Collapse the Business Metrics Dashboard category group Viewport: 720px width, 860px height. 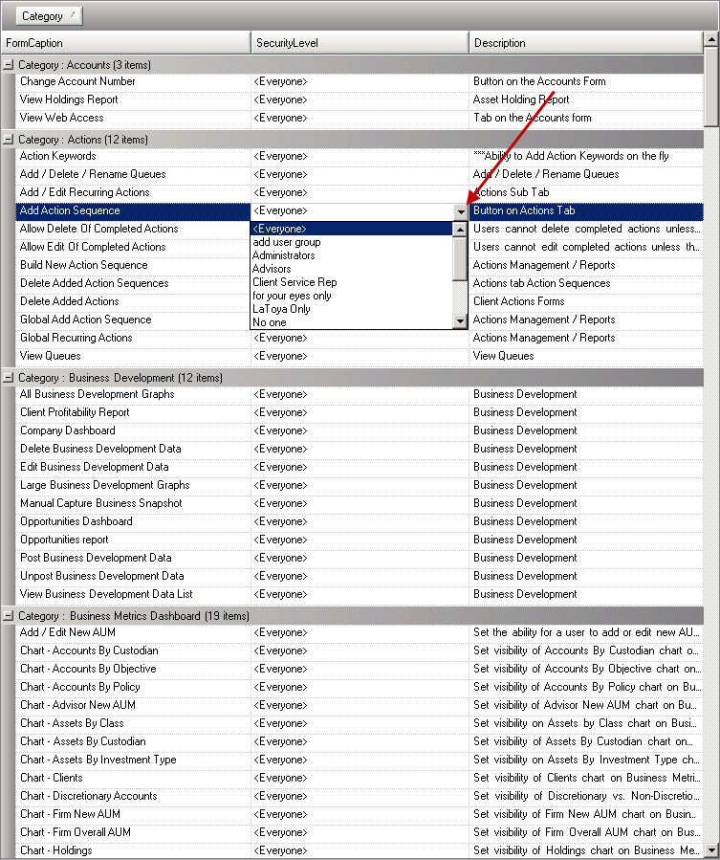tap(9, 615)
